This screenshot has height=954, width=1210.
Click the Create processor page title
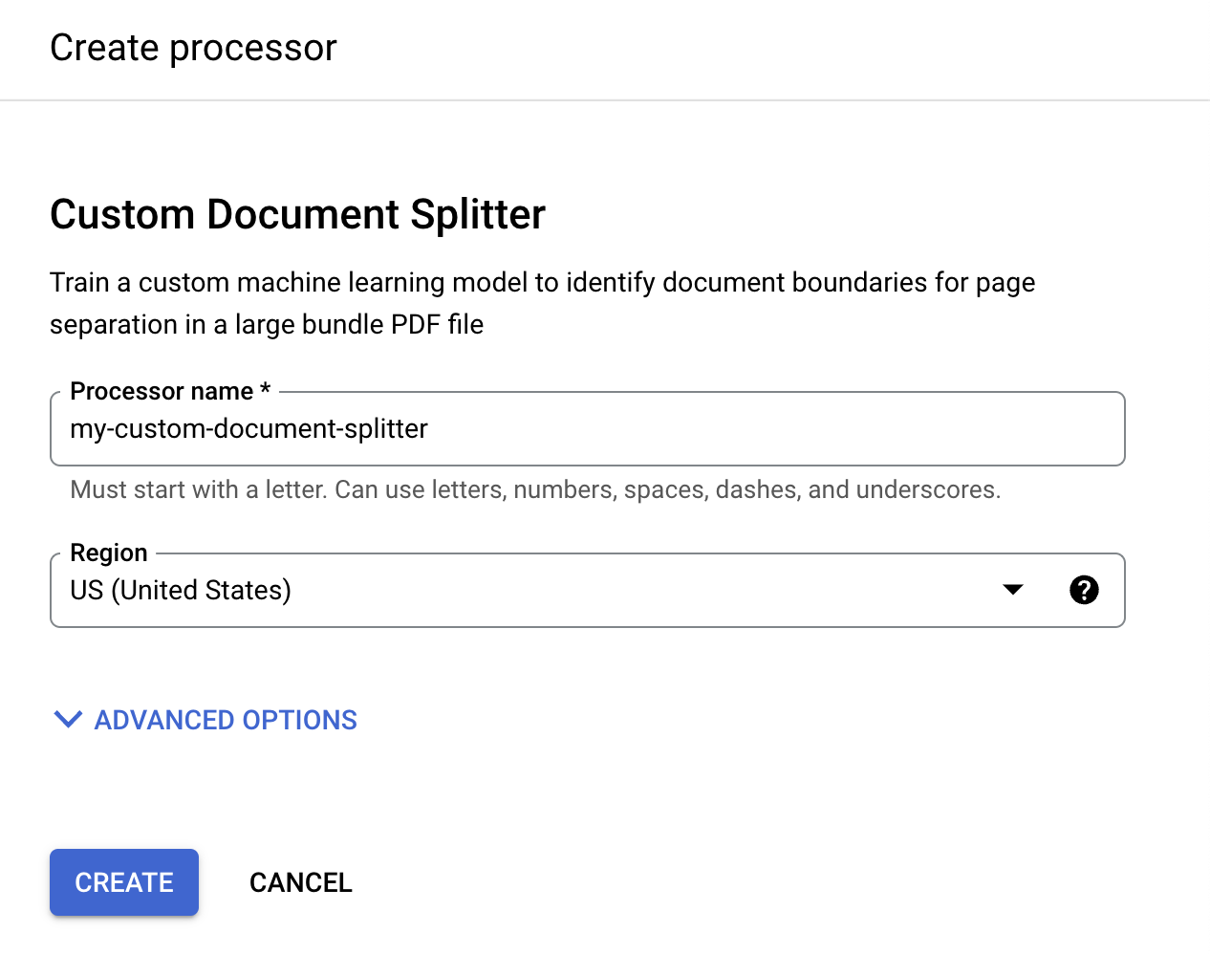(193, 48)
